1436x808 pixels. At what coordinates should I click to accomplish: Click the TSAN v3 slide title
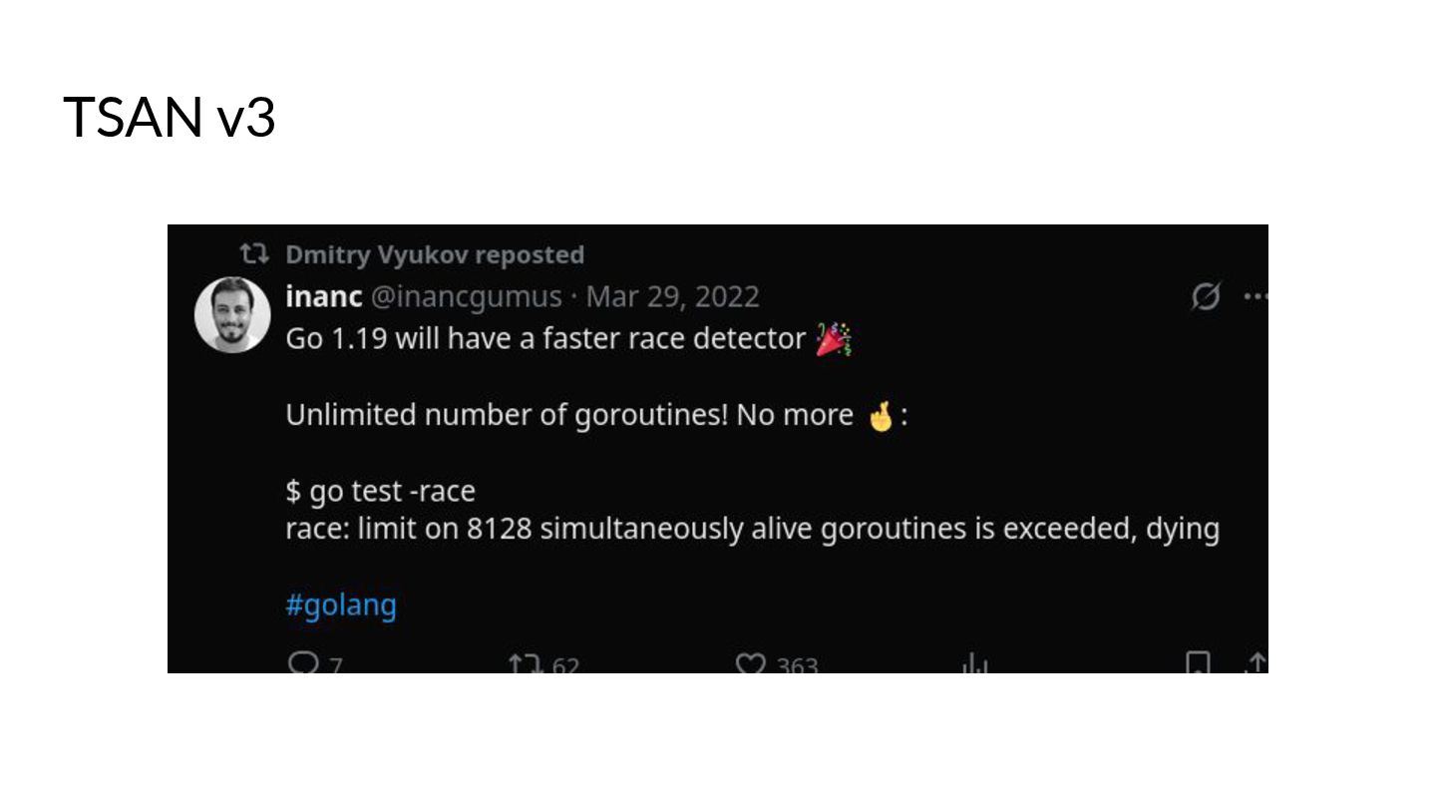point(170,118)
